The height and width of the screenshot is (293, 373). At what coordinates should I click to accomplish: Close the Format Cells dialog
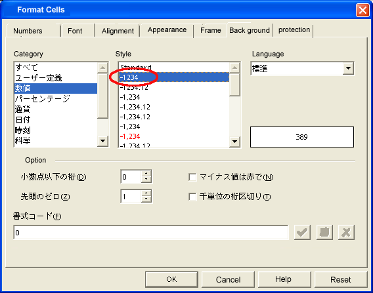pos(362,10)
